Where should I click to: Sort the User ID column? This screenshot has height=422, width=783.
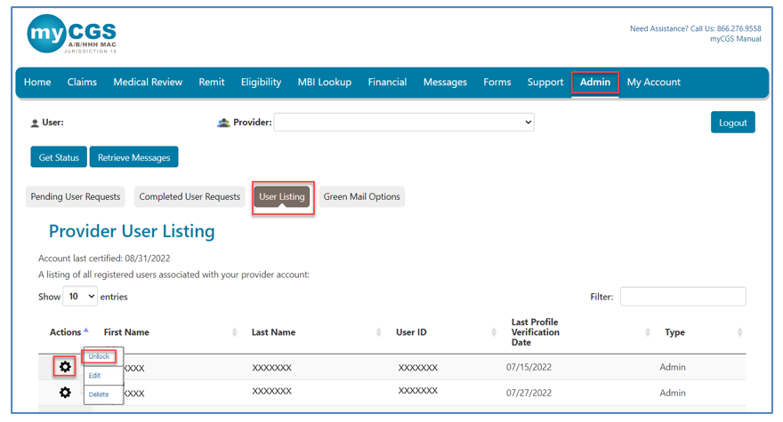coord(494,332)
